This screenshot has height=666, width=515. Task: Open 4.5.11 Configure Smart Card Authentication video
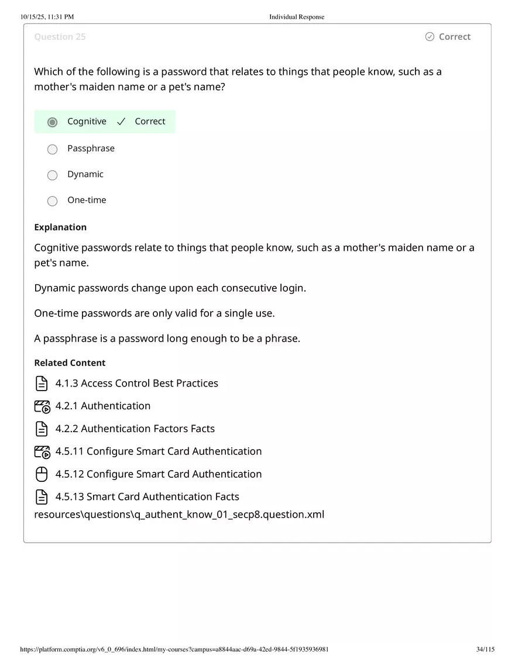pos(158,451)
